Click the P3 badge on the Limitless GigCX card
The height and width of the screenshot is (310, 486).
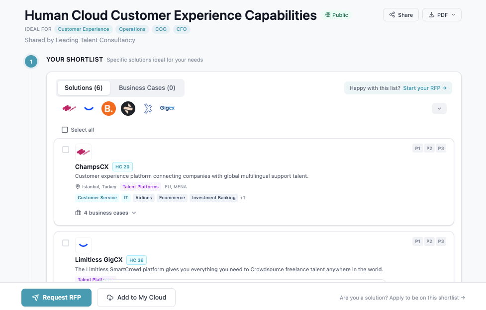pos(441,241)
